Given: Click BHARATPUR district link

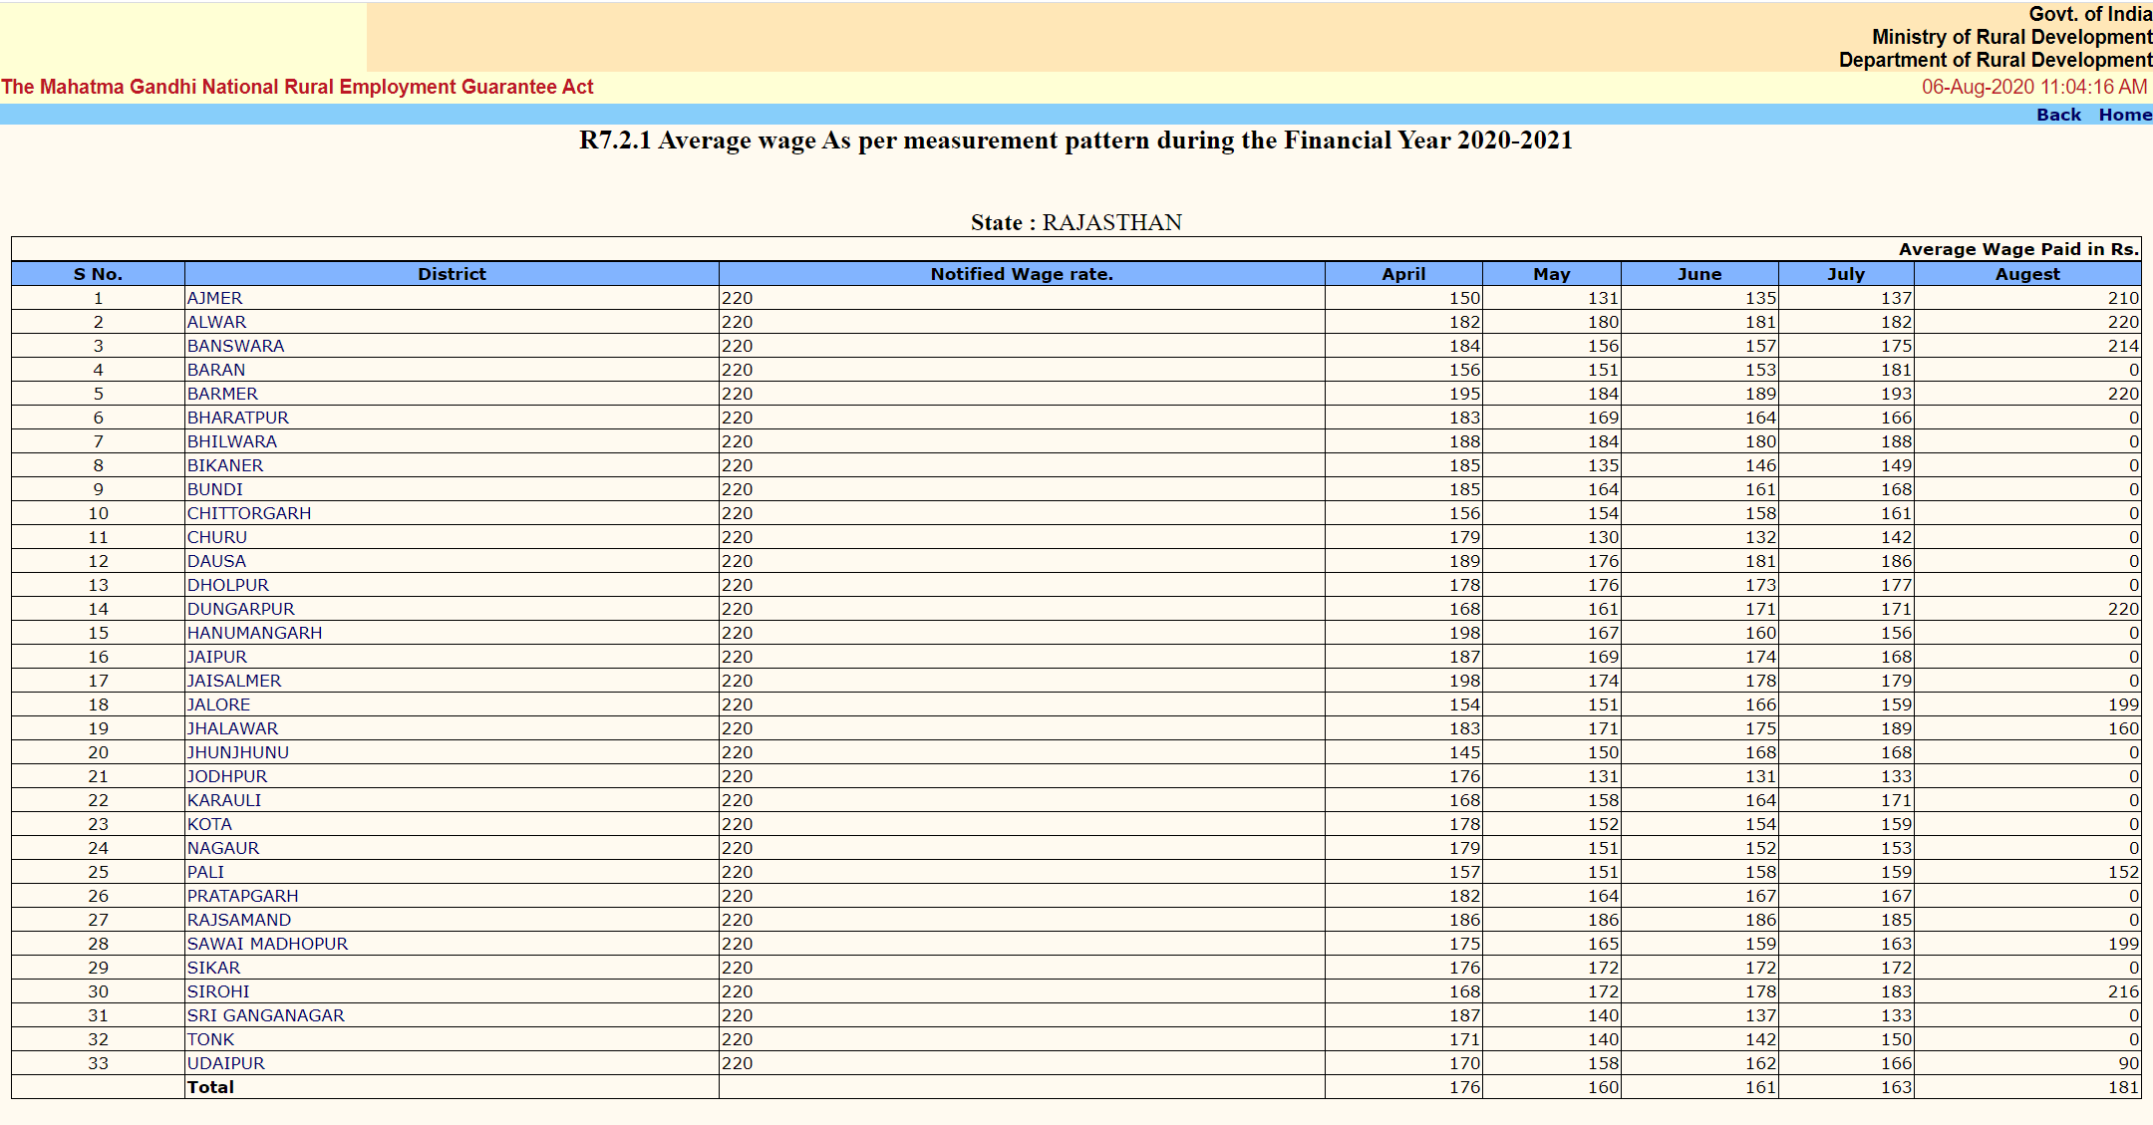Looking at the screenshot, I should (x=237, y=418).
